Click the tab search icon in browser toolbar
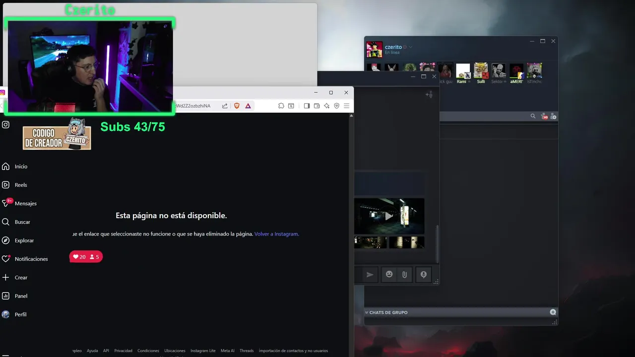Image resolution: width=635 pixels, height=357 pixels. coord(291,106)
